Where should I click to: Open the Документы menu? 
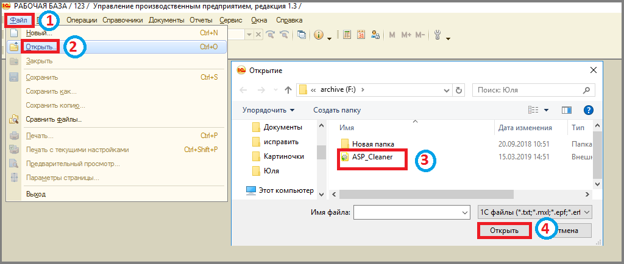coord(166,20)
